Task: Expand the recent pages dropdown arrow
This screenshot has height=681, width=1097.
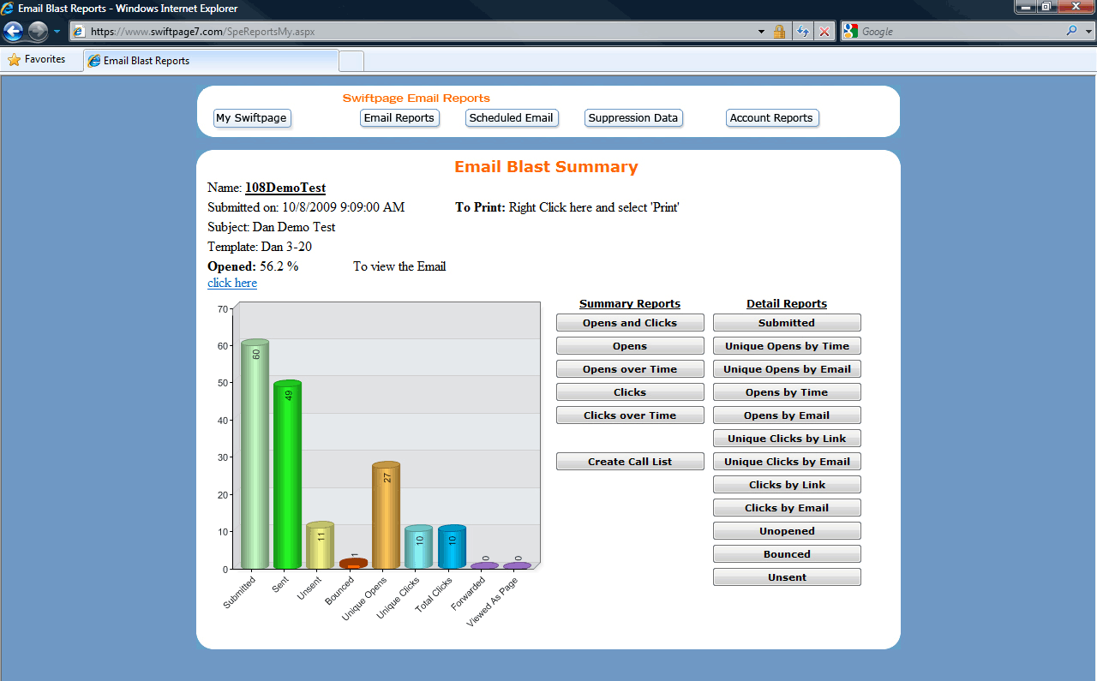Action: pos(57,32)
